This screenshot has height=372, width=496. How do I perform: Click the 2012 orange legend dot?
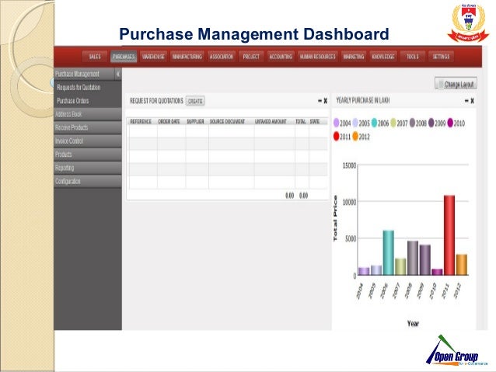point(355,136)
